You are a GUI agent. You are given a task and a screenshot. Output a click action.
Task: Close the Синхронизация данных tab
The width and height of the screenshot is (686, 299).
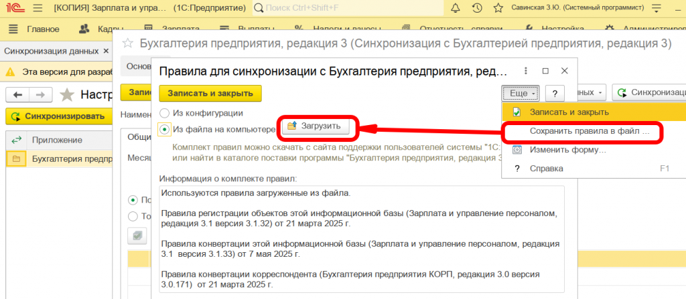(105, 51)
